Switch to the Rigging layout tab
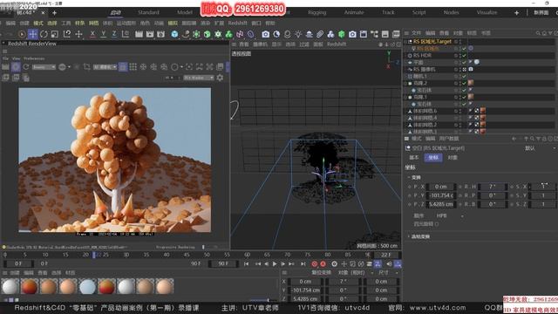The width and height of the screenshot is (558, 314). tap(317, 12)
